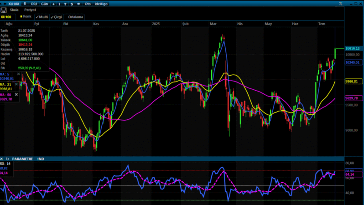Change the ORJ price type
Image resolution: width=364 pixels, height=205 pixels.
pyautogui.click(x=34, y=4)
